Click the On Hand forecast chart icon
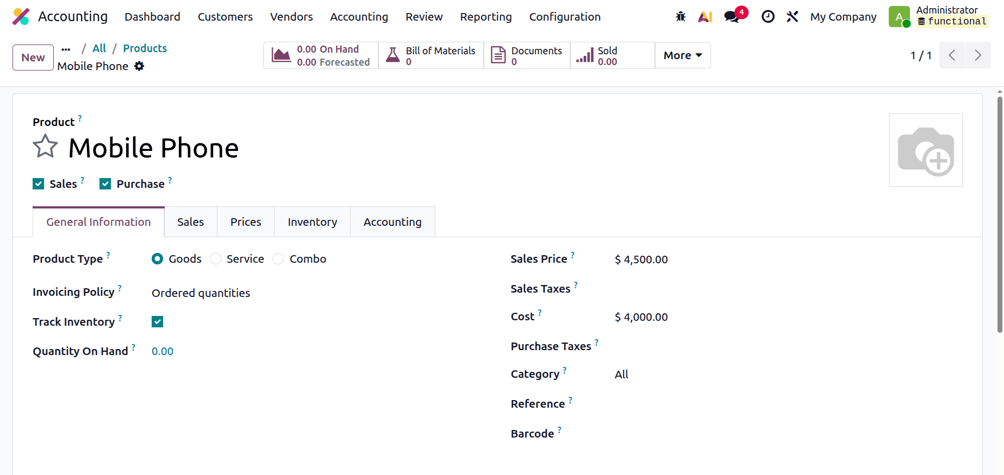The width and height of the screenshot is (1004, 475). tap(281, 55)
